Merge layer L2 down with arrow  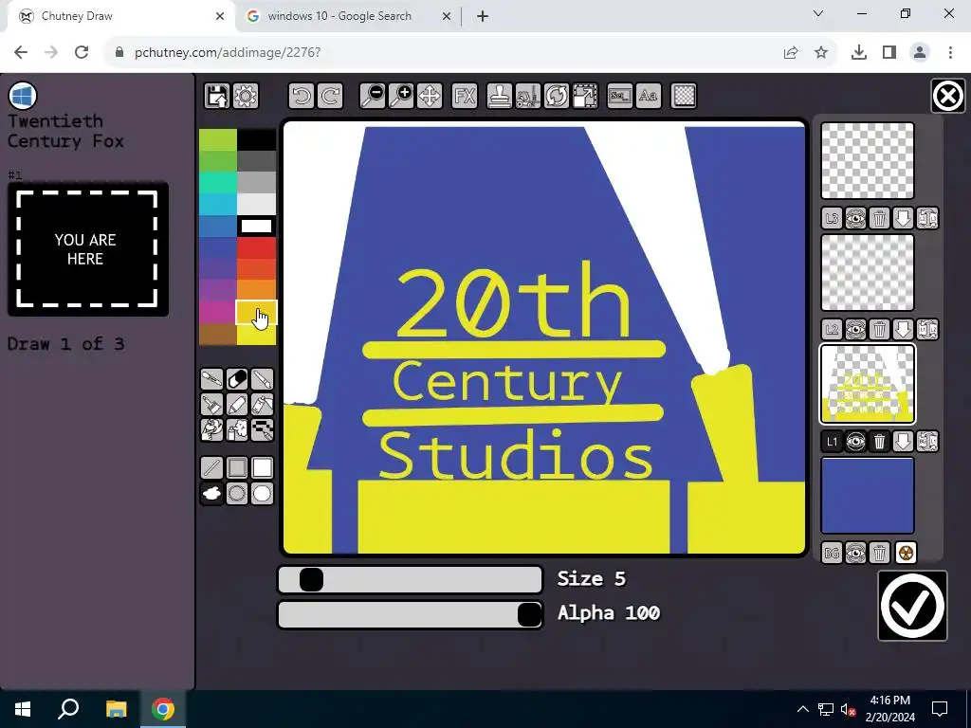click(x=904, y=330)
